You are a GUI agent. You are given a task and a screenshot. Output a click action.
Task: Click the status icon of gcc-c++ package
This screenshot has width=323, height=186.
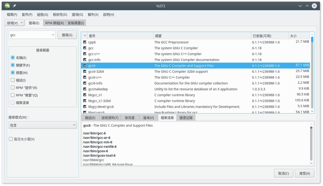[x=85, y=54]
